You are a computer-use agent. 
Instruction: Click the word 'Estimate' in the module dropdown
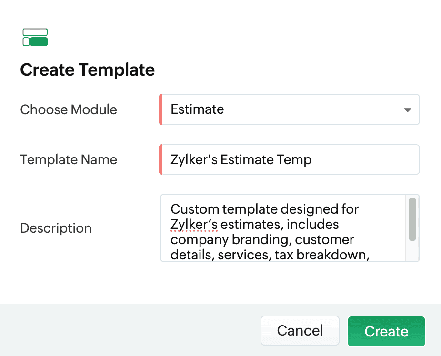point(197,109)
